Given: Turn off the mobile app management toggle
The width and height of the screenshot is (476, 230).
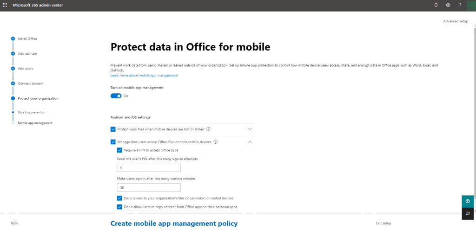Looking at the screenshot, I should [x=116, y=96].
